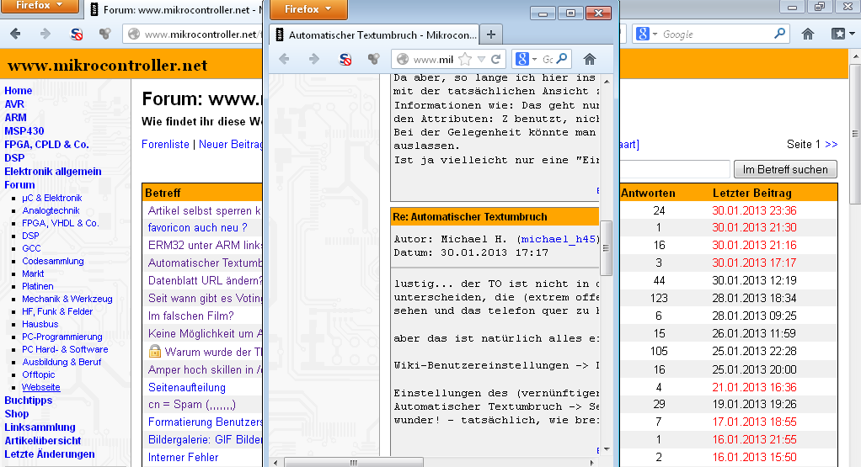Go to the home page in the front window
The width and height of the screenshot is (861, 467).
pyautogui.click(x=590, y=59)
